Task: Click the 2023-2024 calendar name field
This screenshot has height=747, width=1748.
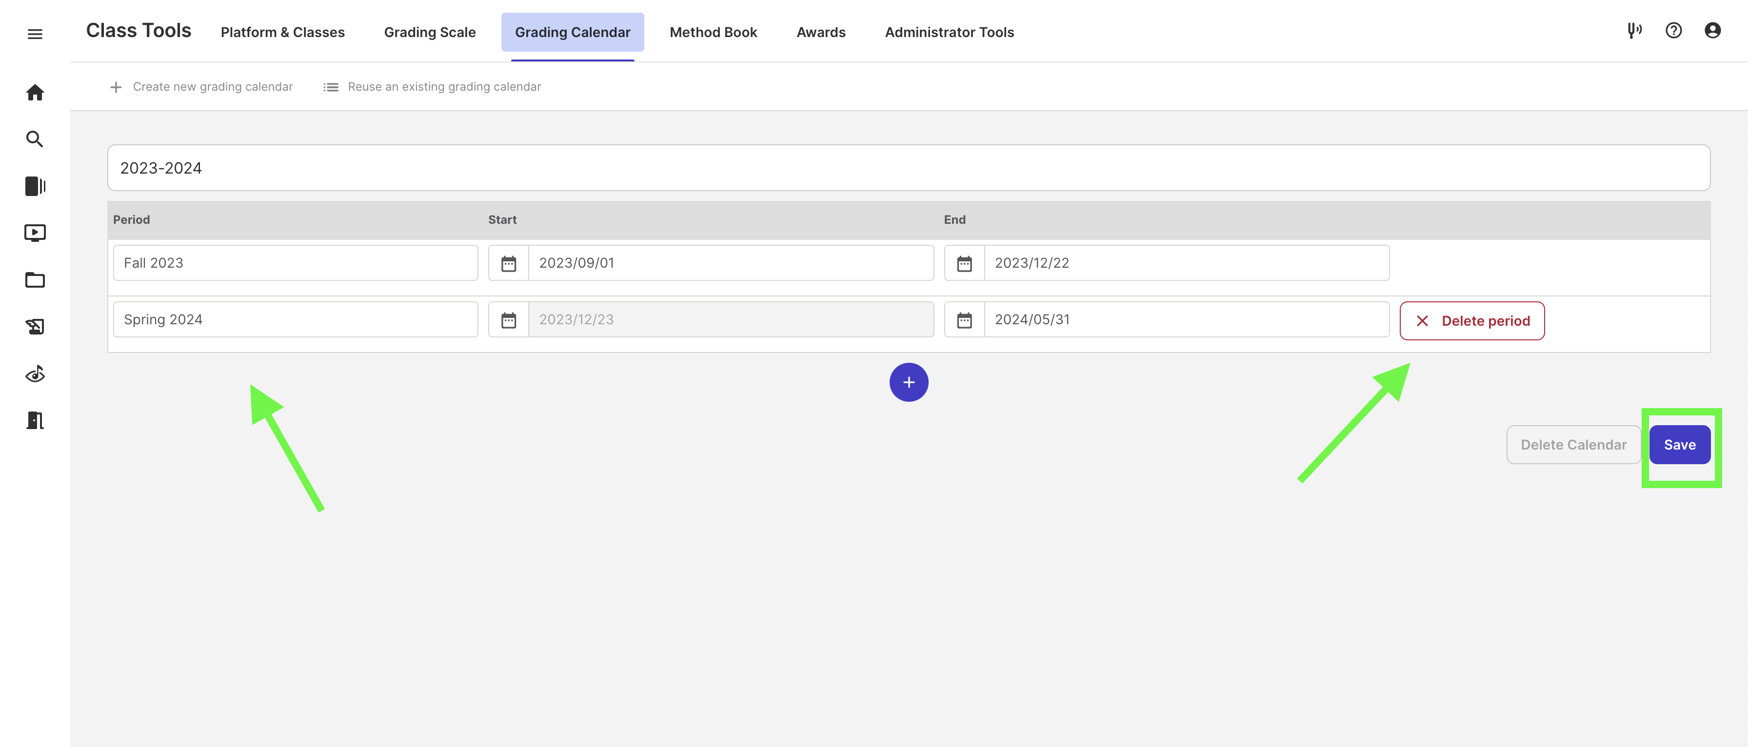Action: (908, 168)
